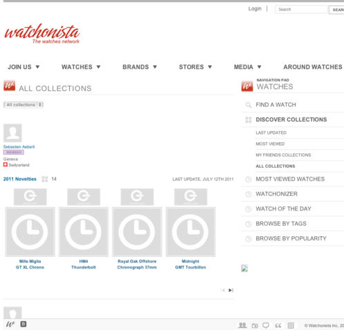This screenshot has height=330, width=344.
Task: Click the Watchonista logo
Action: (42, 34)
